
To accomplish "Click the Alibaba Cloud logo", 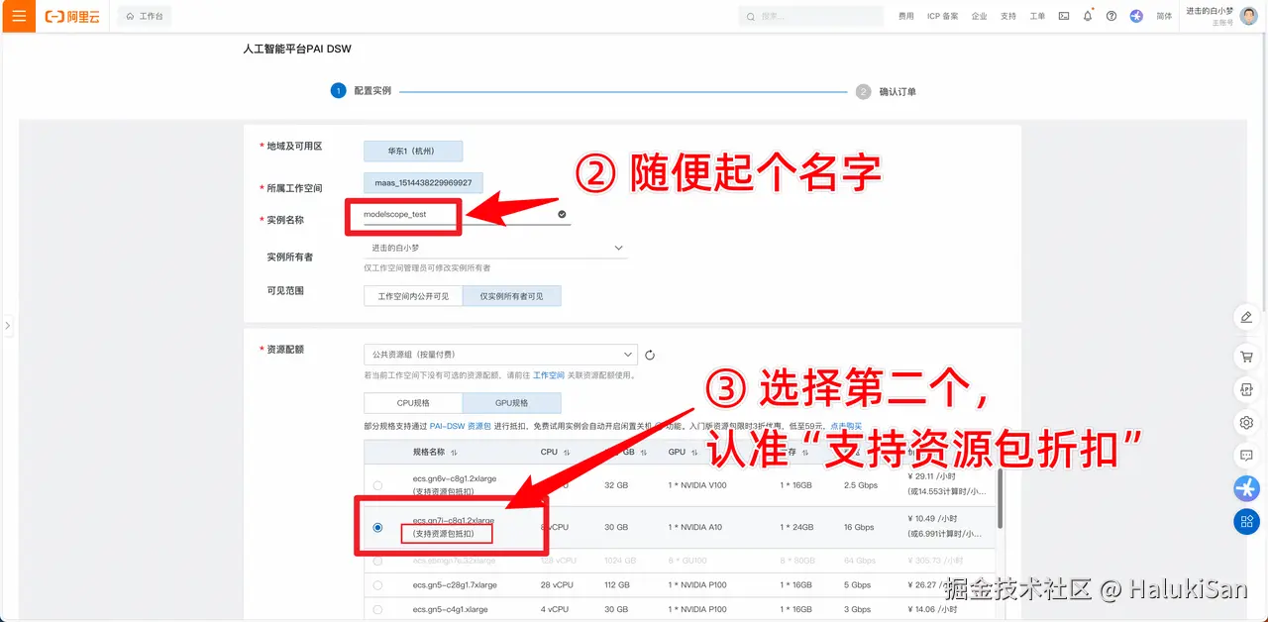I will click(x=72, y=17).
